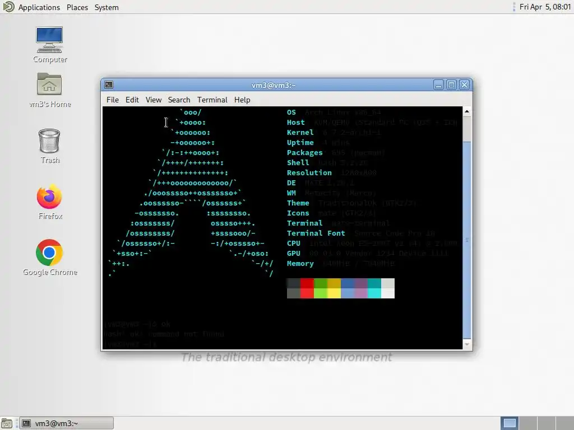Click the bright cyan color block
Viewport: 574px width, 430px height.
[x=374, y=293]
